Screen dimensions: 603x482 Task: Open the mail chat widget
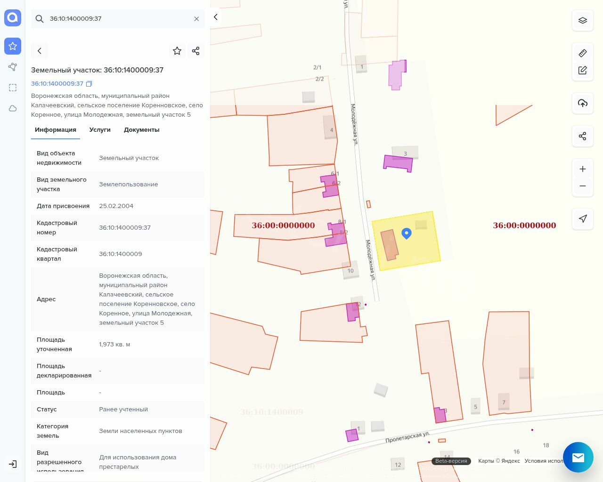pyautogui.click(x=578, y=457)
